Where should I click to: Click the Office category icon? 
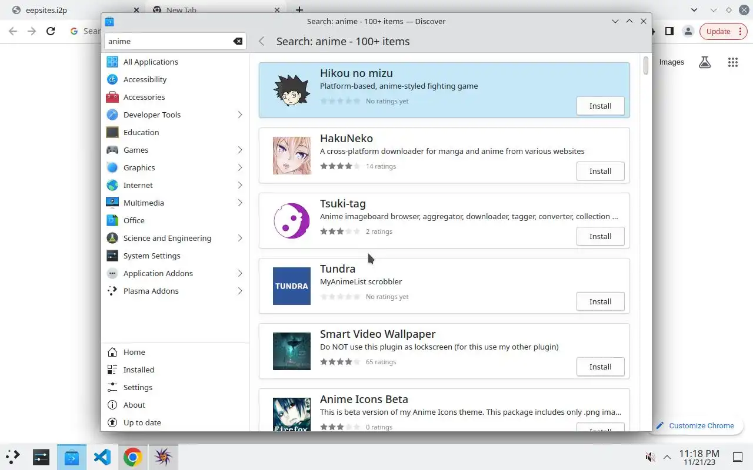[x=112, y=220]
